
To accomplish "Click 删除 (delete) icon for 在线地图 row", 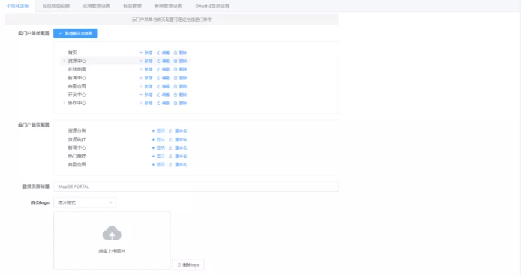I will click(x=175, y=70).
